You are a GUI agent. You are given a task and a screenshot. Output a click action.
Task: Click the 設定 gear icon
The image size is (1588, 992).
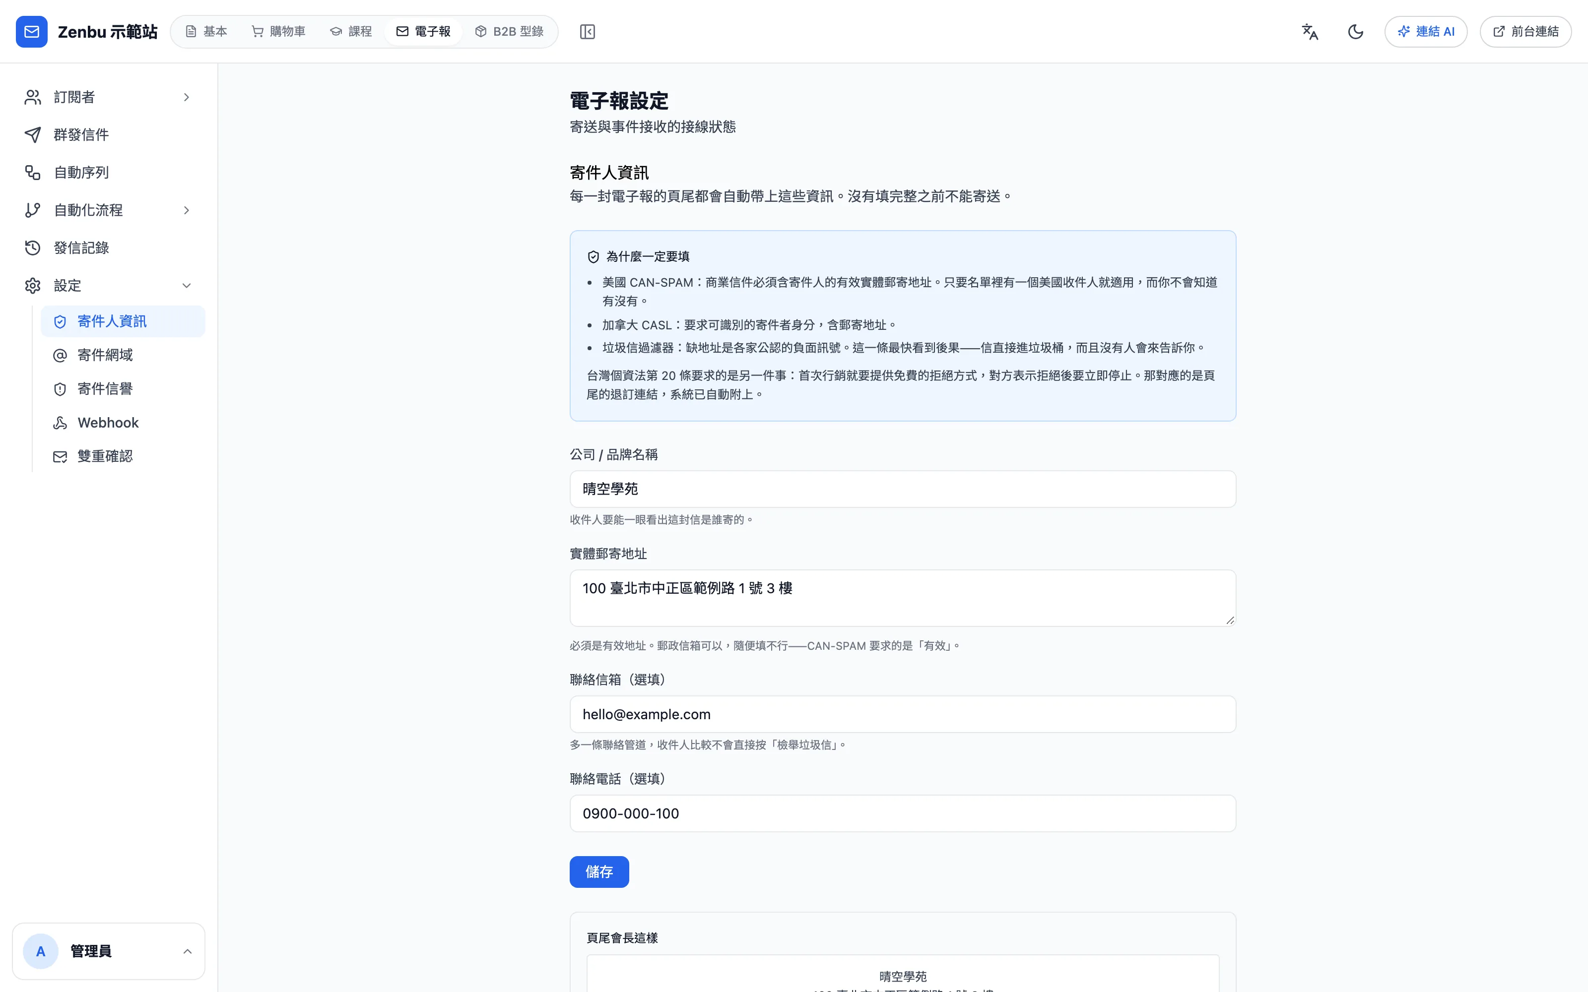click(33, 285)
